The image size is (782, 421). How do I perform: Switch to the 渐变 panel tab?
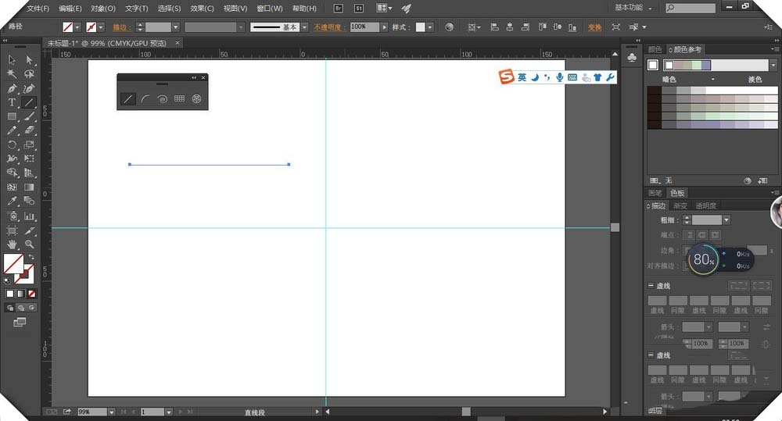coord(680,206)
